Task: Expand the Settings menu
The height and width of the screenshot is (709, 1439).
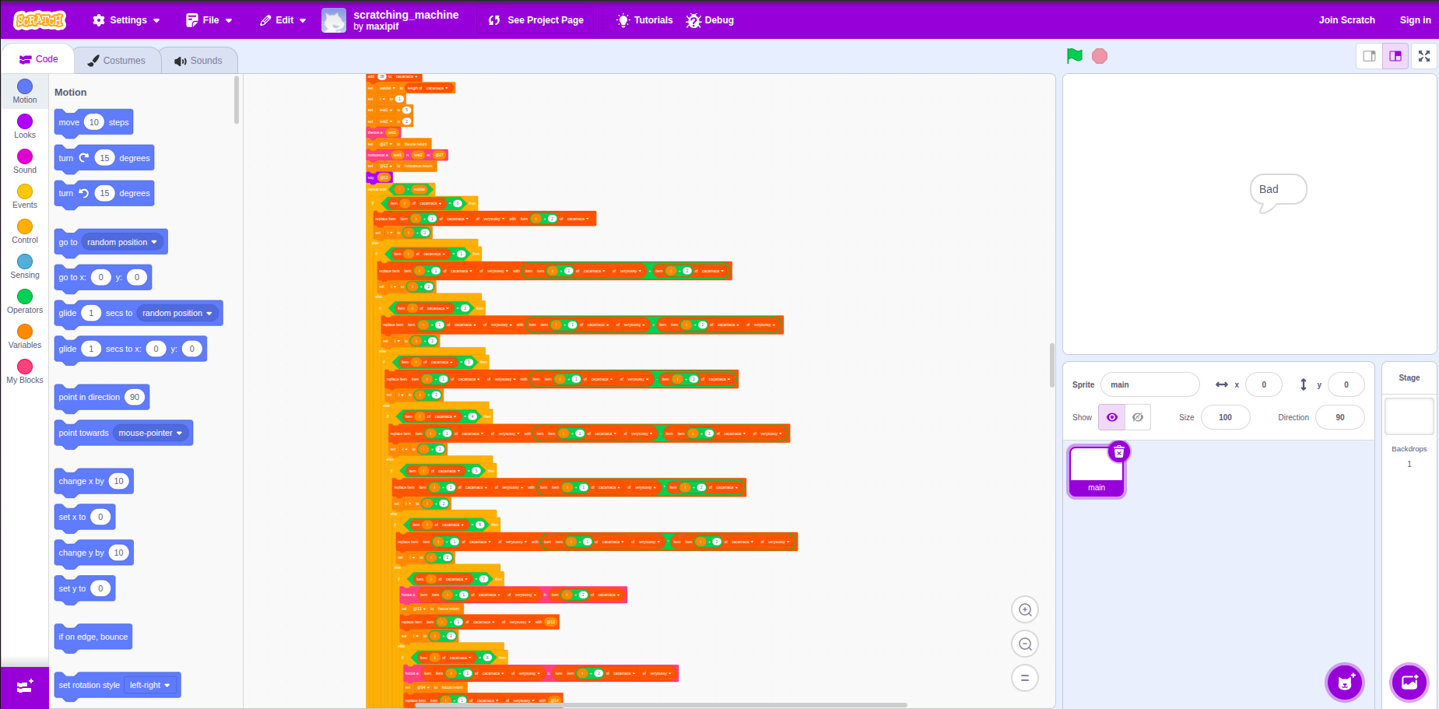Action: click(x=126, y=20)
